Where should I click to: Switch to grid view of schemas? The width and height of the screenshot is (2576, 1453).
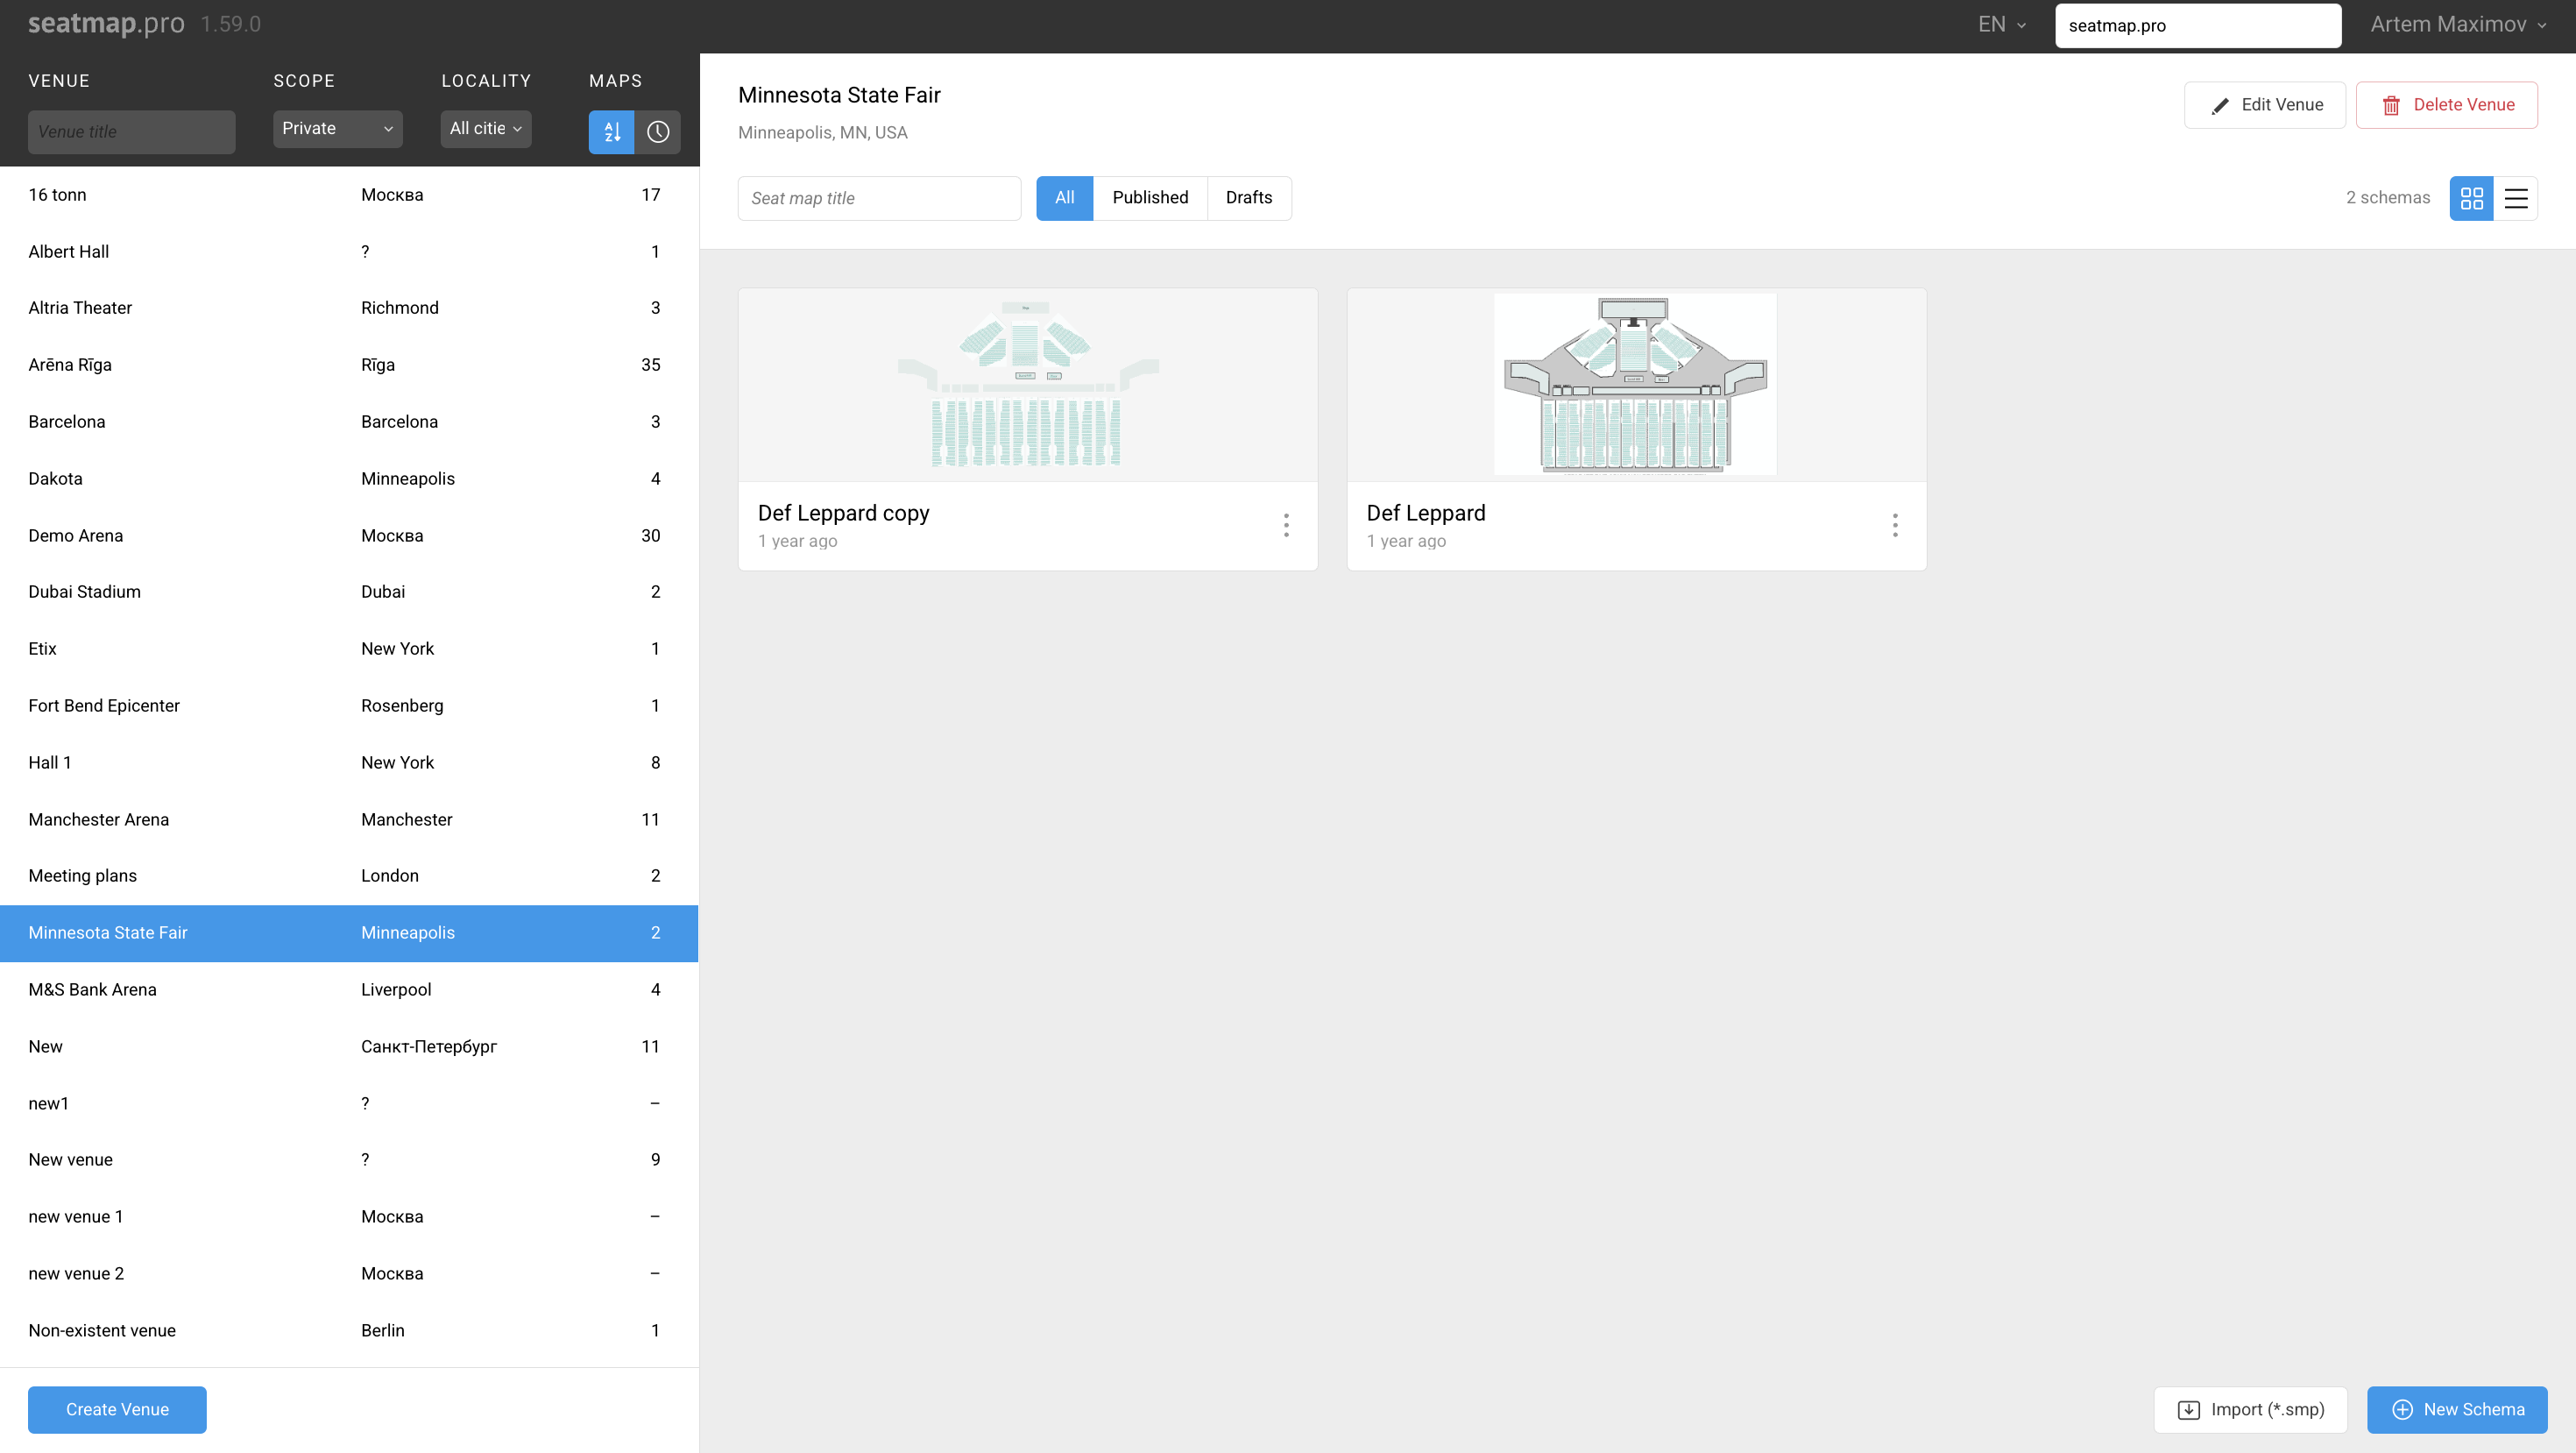coord(2471,198)
